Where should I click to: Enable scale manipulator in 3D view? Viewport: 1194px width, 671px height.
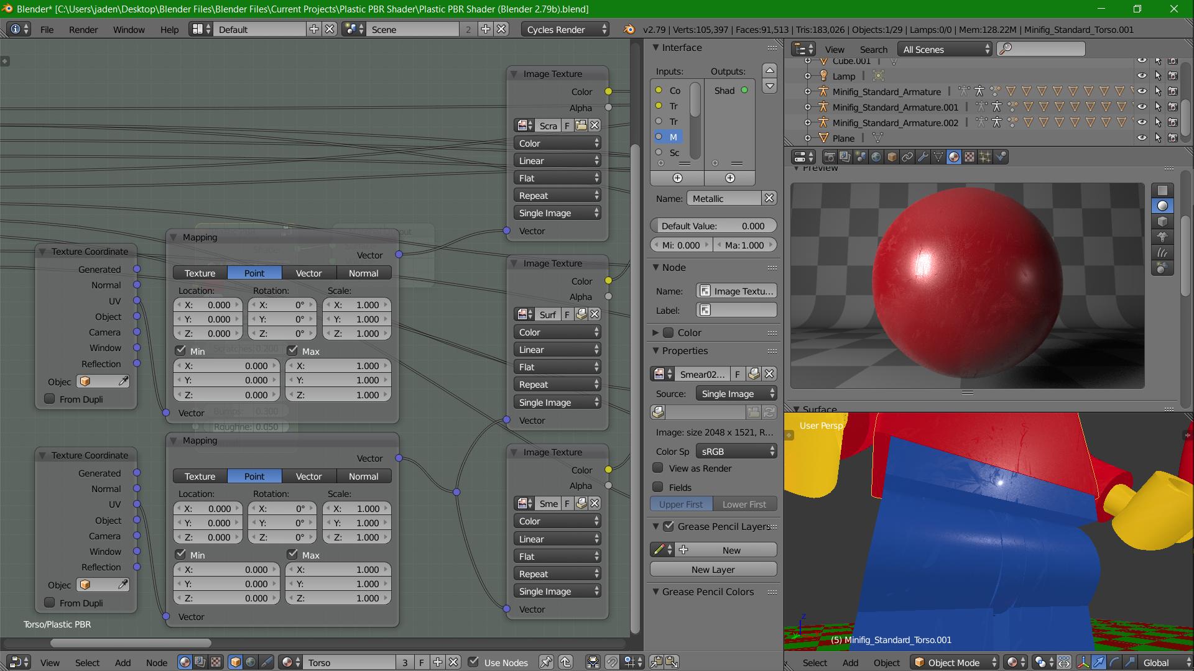1129,662
